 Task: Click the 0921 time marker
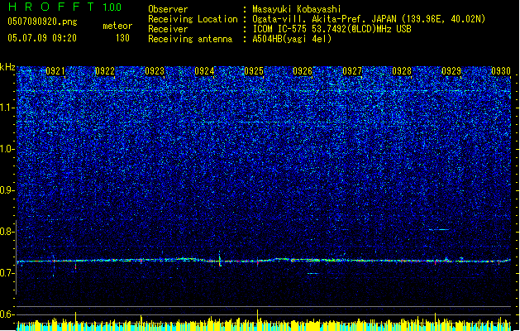[55, 71]
